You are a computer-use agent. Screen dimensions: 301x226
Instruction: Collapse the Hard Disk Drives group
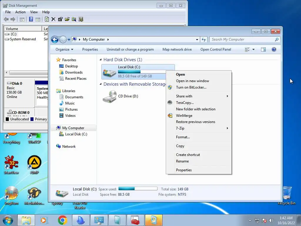click(101, 60)
